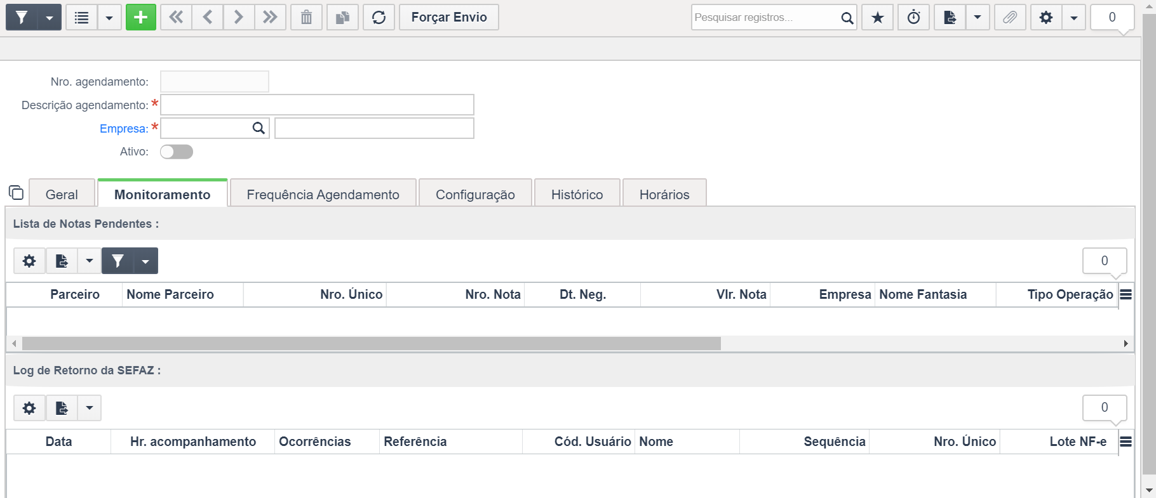This screenshot has height=498, width=1156.
Task: Expand the top filter dropdown arrow
Action: pos(50,17)
